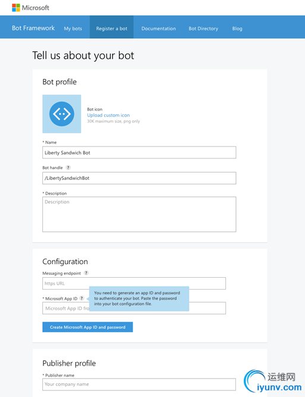Click the Microsoft App ID input field
Viewport: 305px width, 397px height.
pos(134,309)
